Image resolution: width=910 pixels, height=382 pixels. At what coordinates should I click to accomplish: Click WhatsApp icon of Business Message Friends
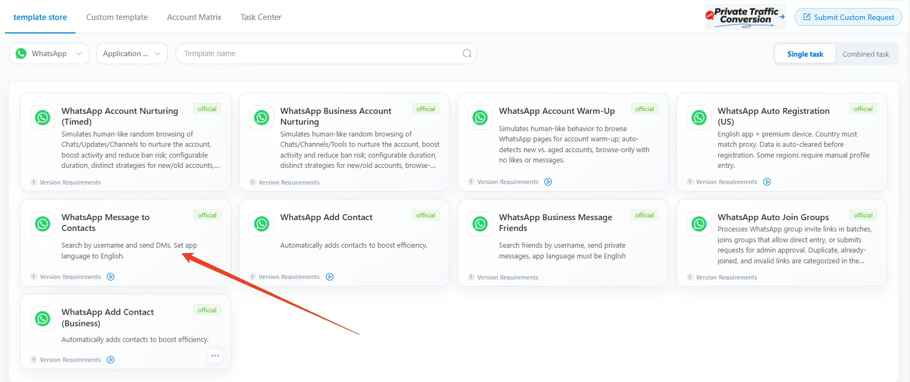pos(480,223)
